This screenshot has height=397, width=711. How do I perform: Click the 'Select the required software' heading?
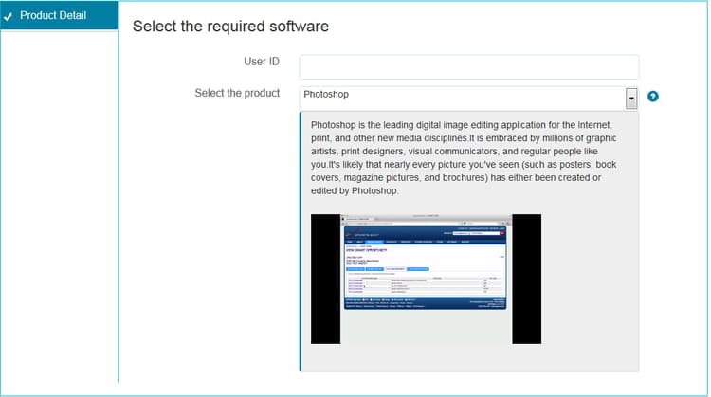click(230, 27)
